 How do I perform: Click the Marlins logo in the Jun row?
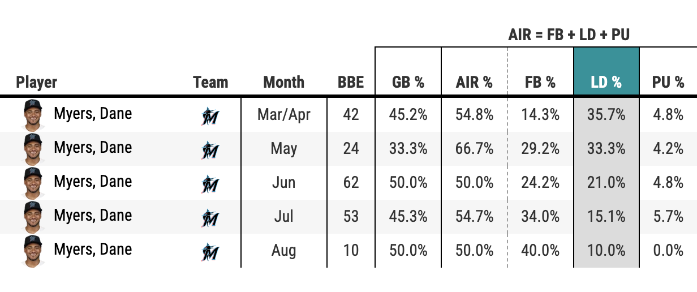(x=210, y=184)
